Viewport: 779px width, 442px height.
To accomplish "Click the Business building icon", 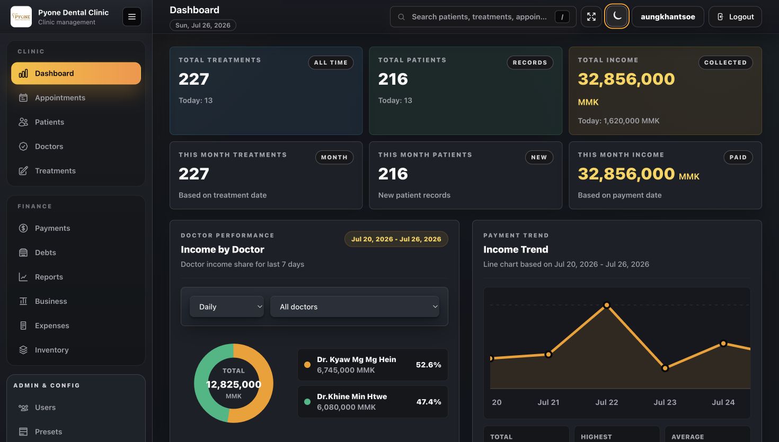I will tap(23, 301).
